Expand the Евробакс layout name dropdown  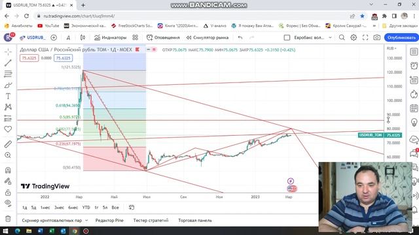(330, 38)
